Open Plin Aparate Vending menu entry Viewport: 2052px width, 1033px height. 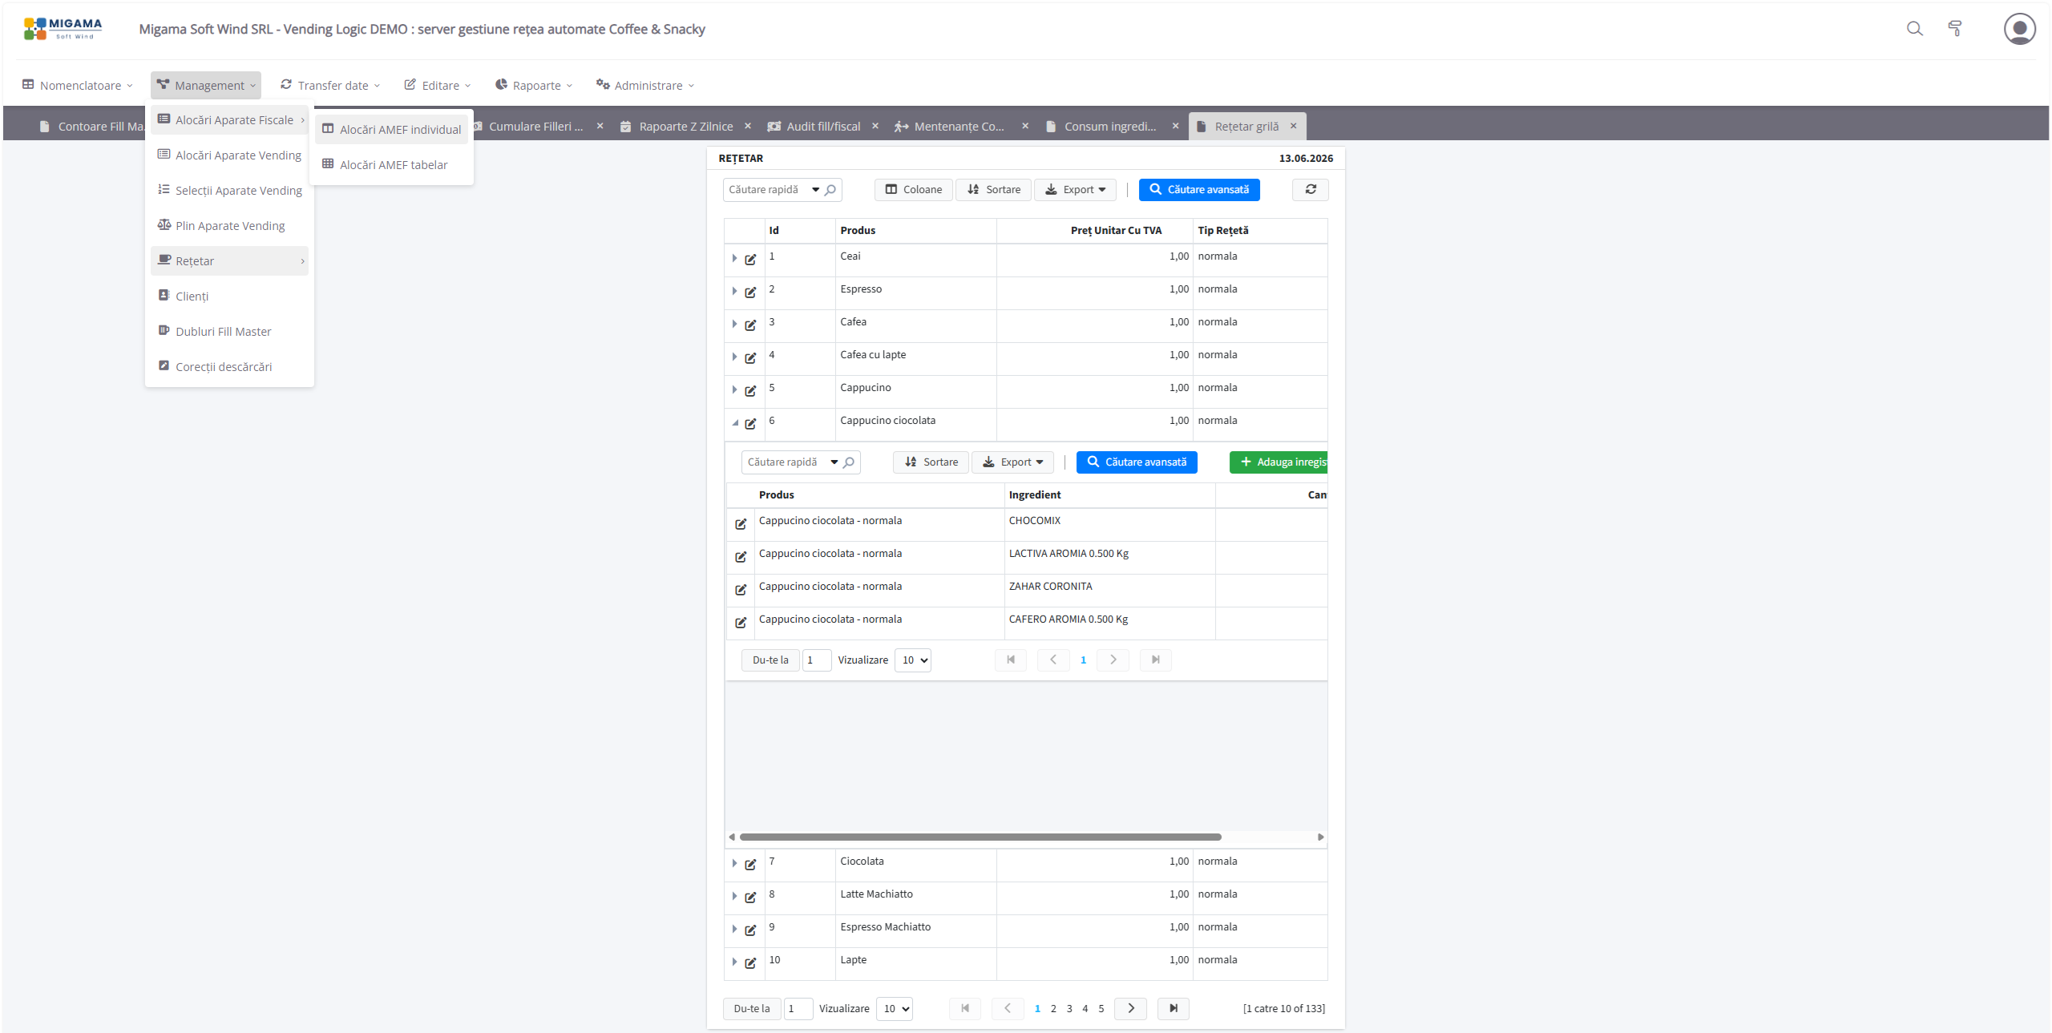(x=229, y=226)
